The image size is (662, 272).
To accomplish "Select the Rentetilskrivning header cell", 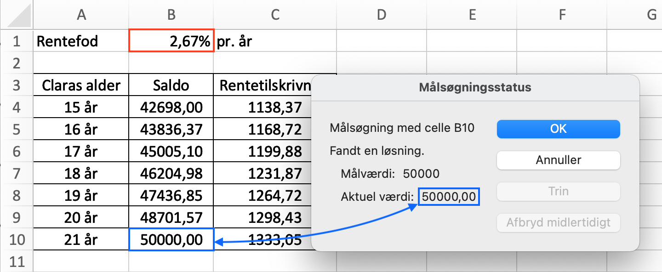I will point(263,85).
